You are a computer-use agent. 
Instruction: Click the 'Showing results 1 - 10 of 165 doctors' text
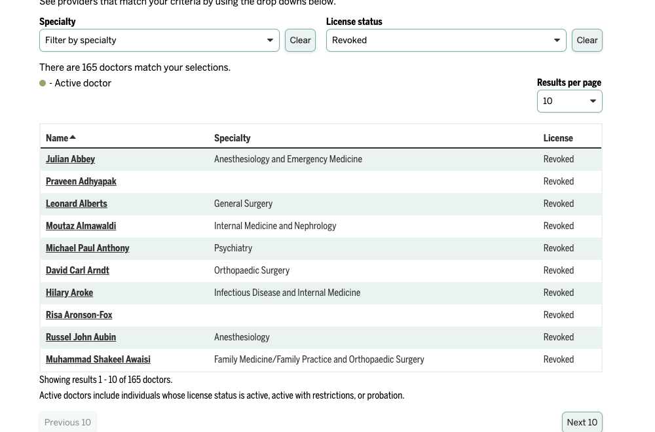point(105,380)
